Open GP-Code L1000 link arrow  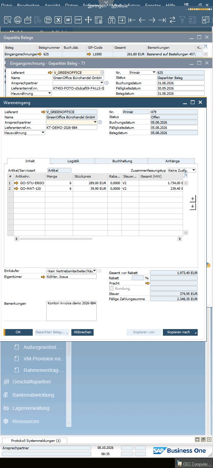pos(89,54)
